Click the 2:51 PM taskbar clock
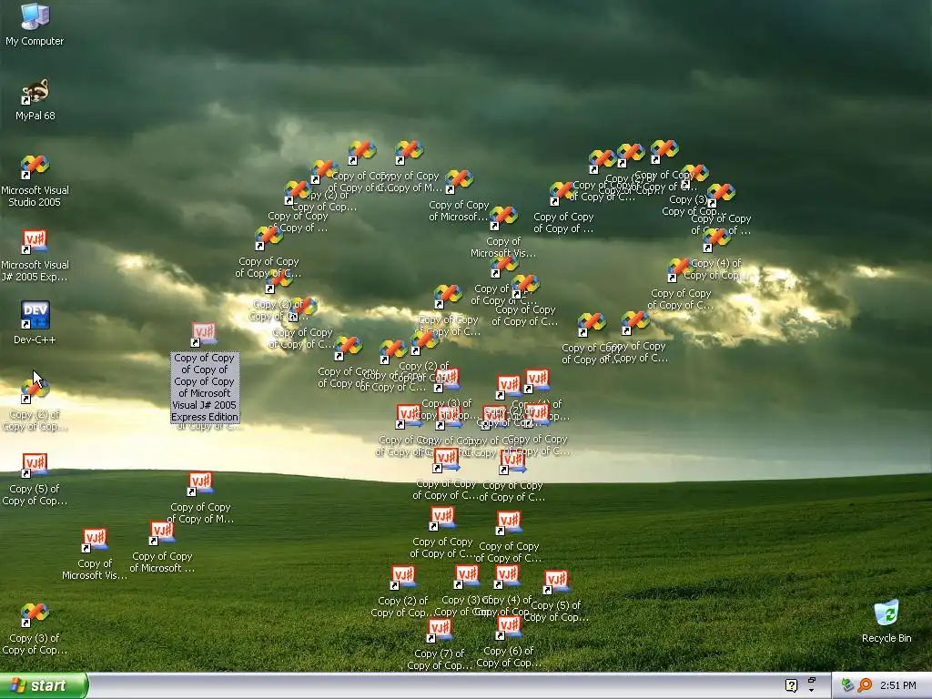The width and height of the screenshot is (932, 699). [x=898, y=685]
